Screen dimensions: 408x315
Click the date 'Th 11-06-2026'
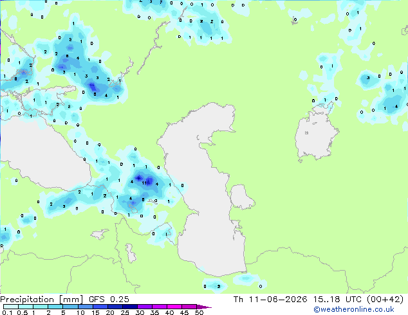[270, 300]
